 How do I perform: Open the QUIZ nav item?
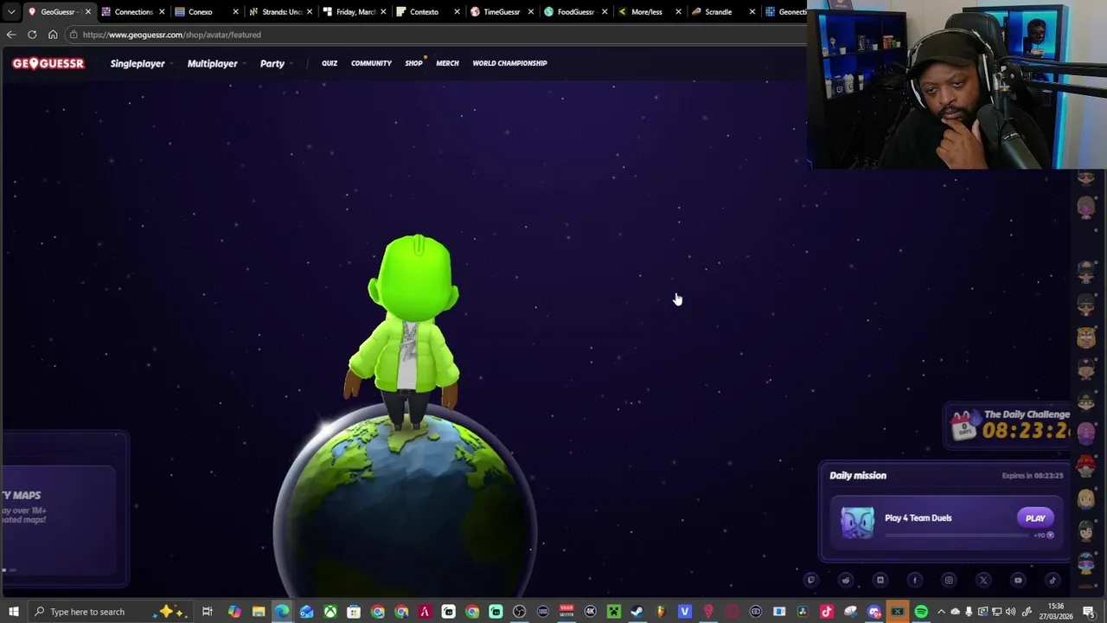pos(330,63)
